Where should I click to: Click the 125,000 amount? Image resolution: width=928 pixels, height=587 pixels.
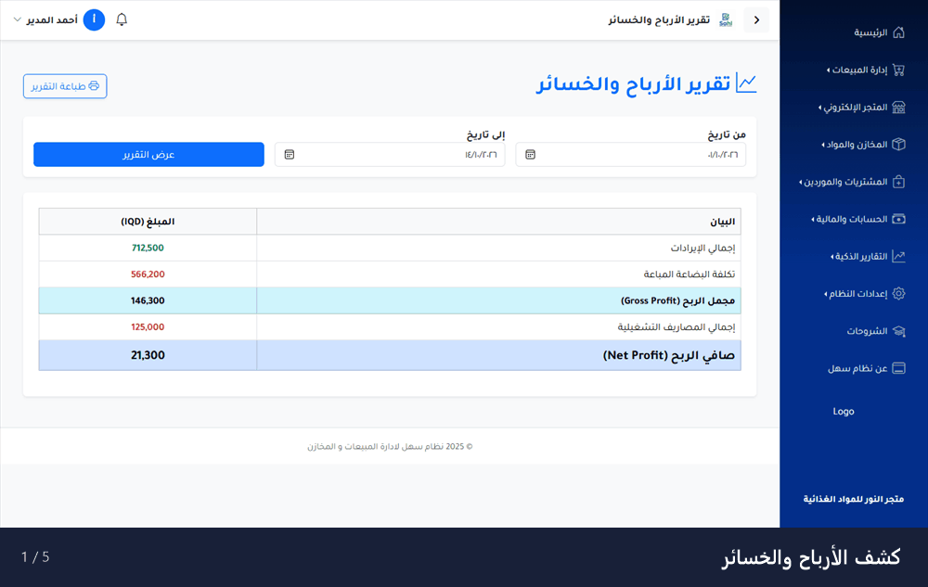click(148, 327)
